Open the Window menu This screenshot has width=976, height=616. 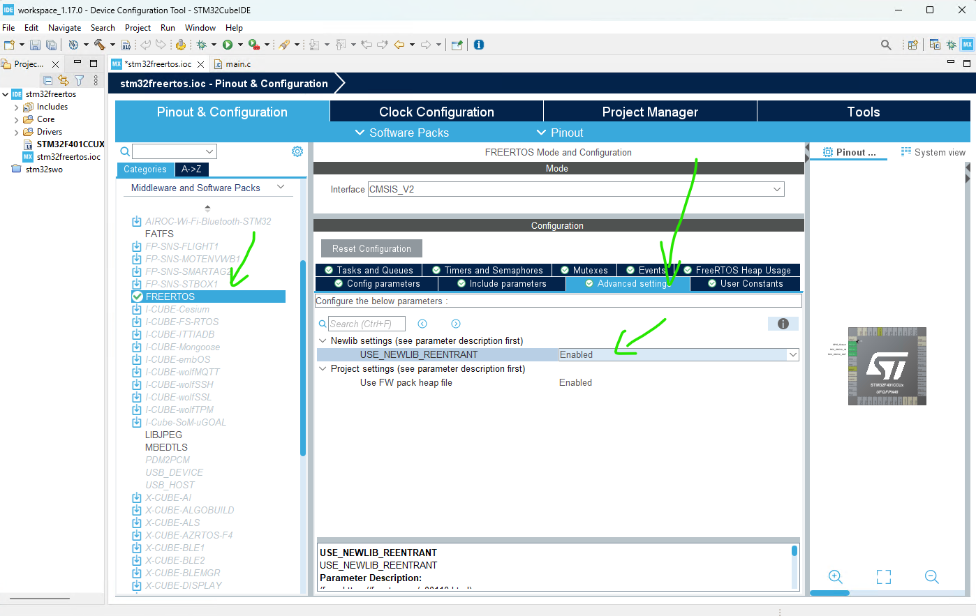[x=200, y=28]
